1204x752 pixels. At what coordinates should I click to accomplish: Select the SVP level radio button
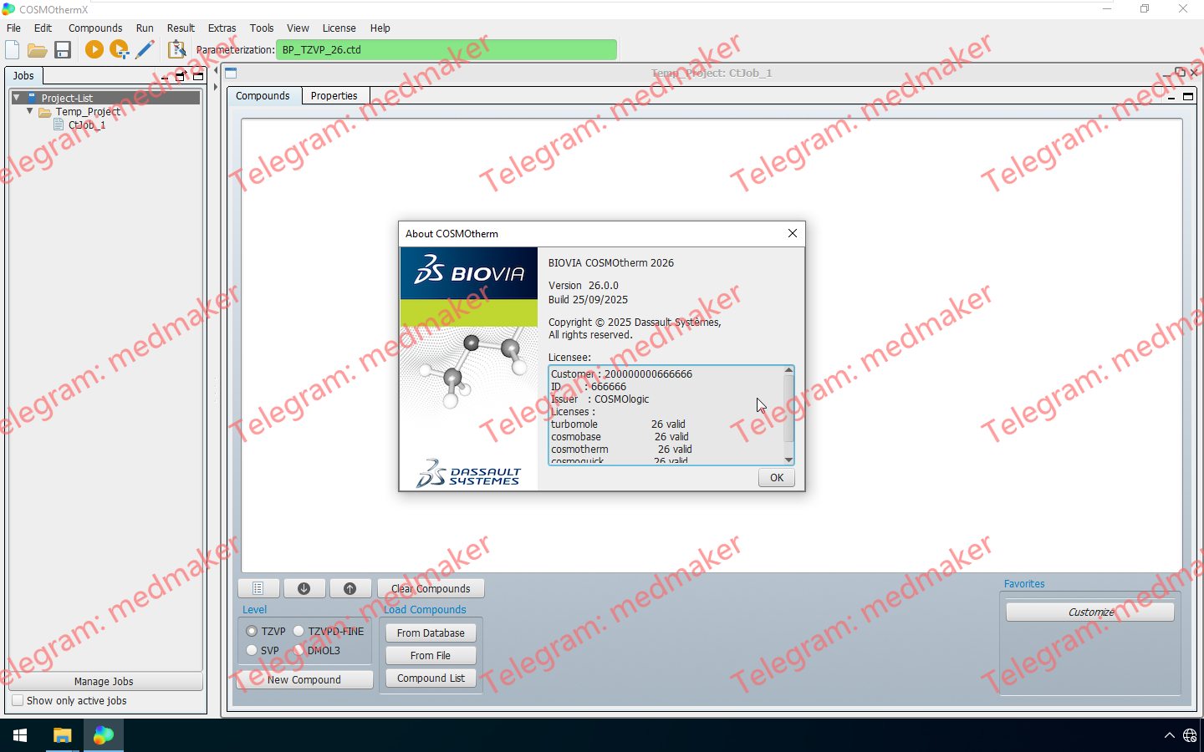(251, 650)
